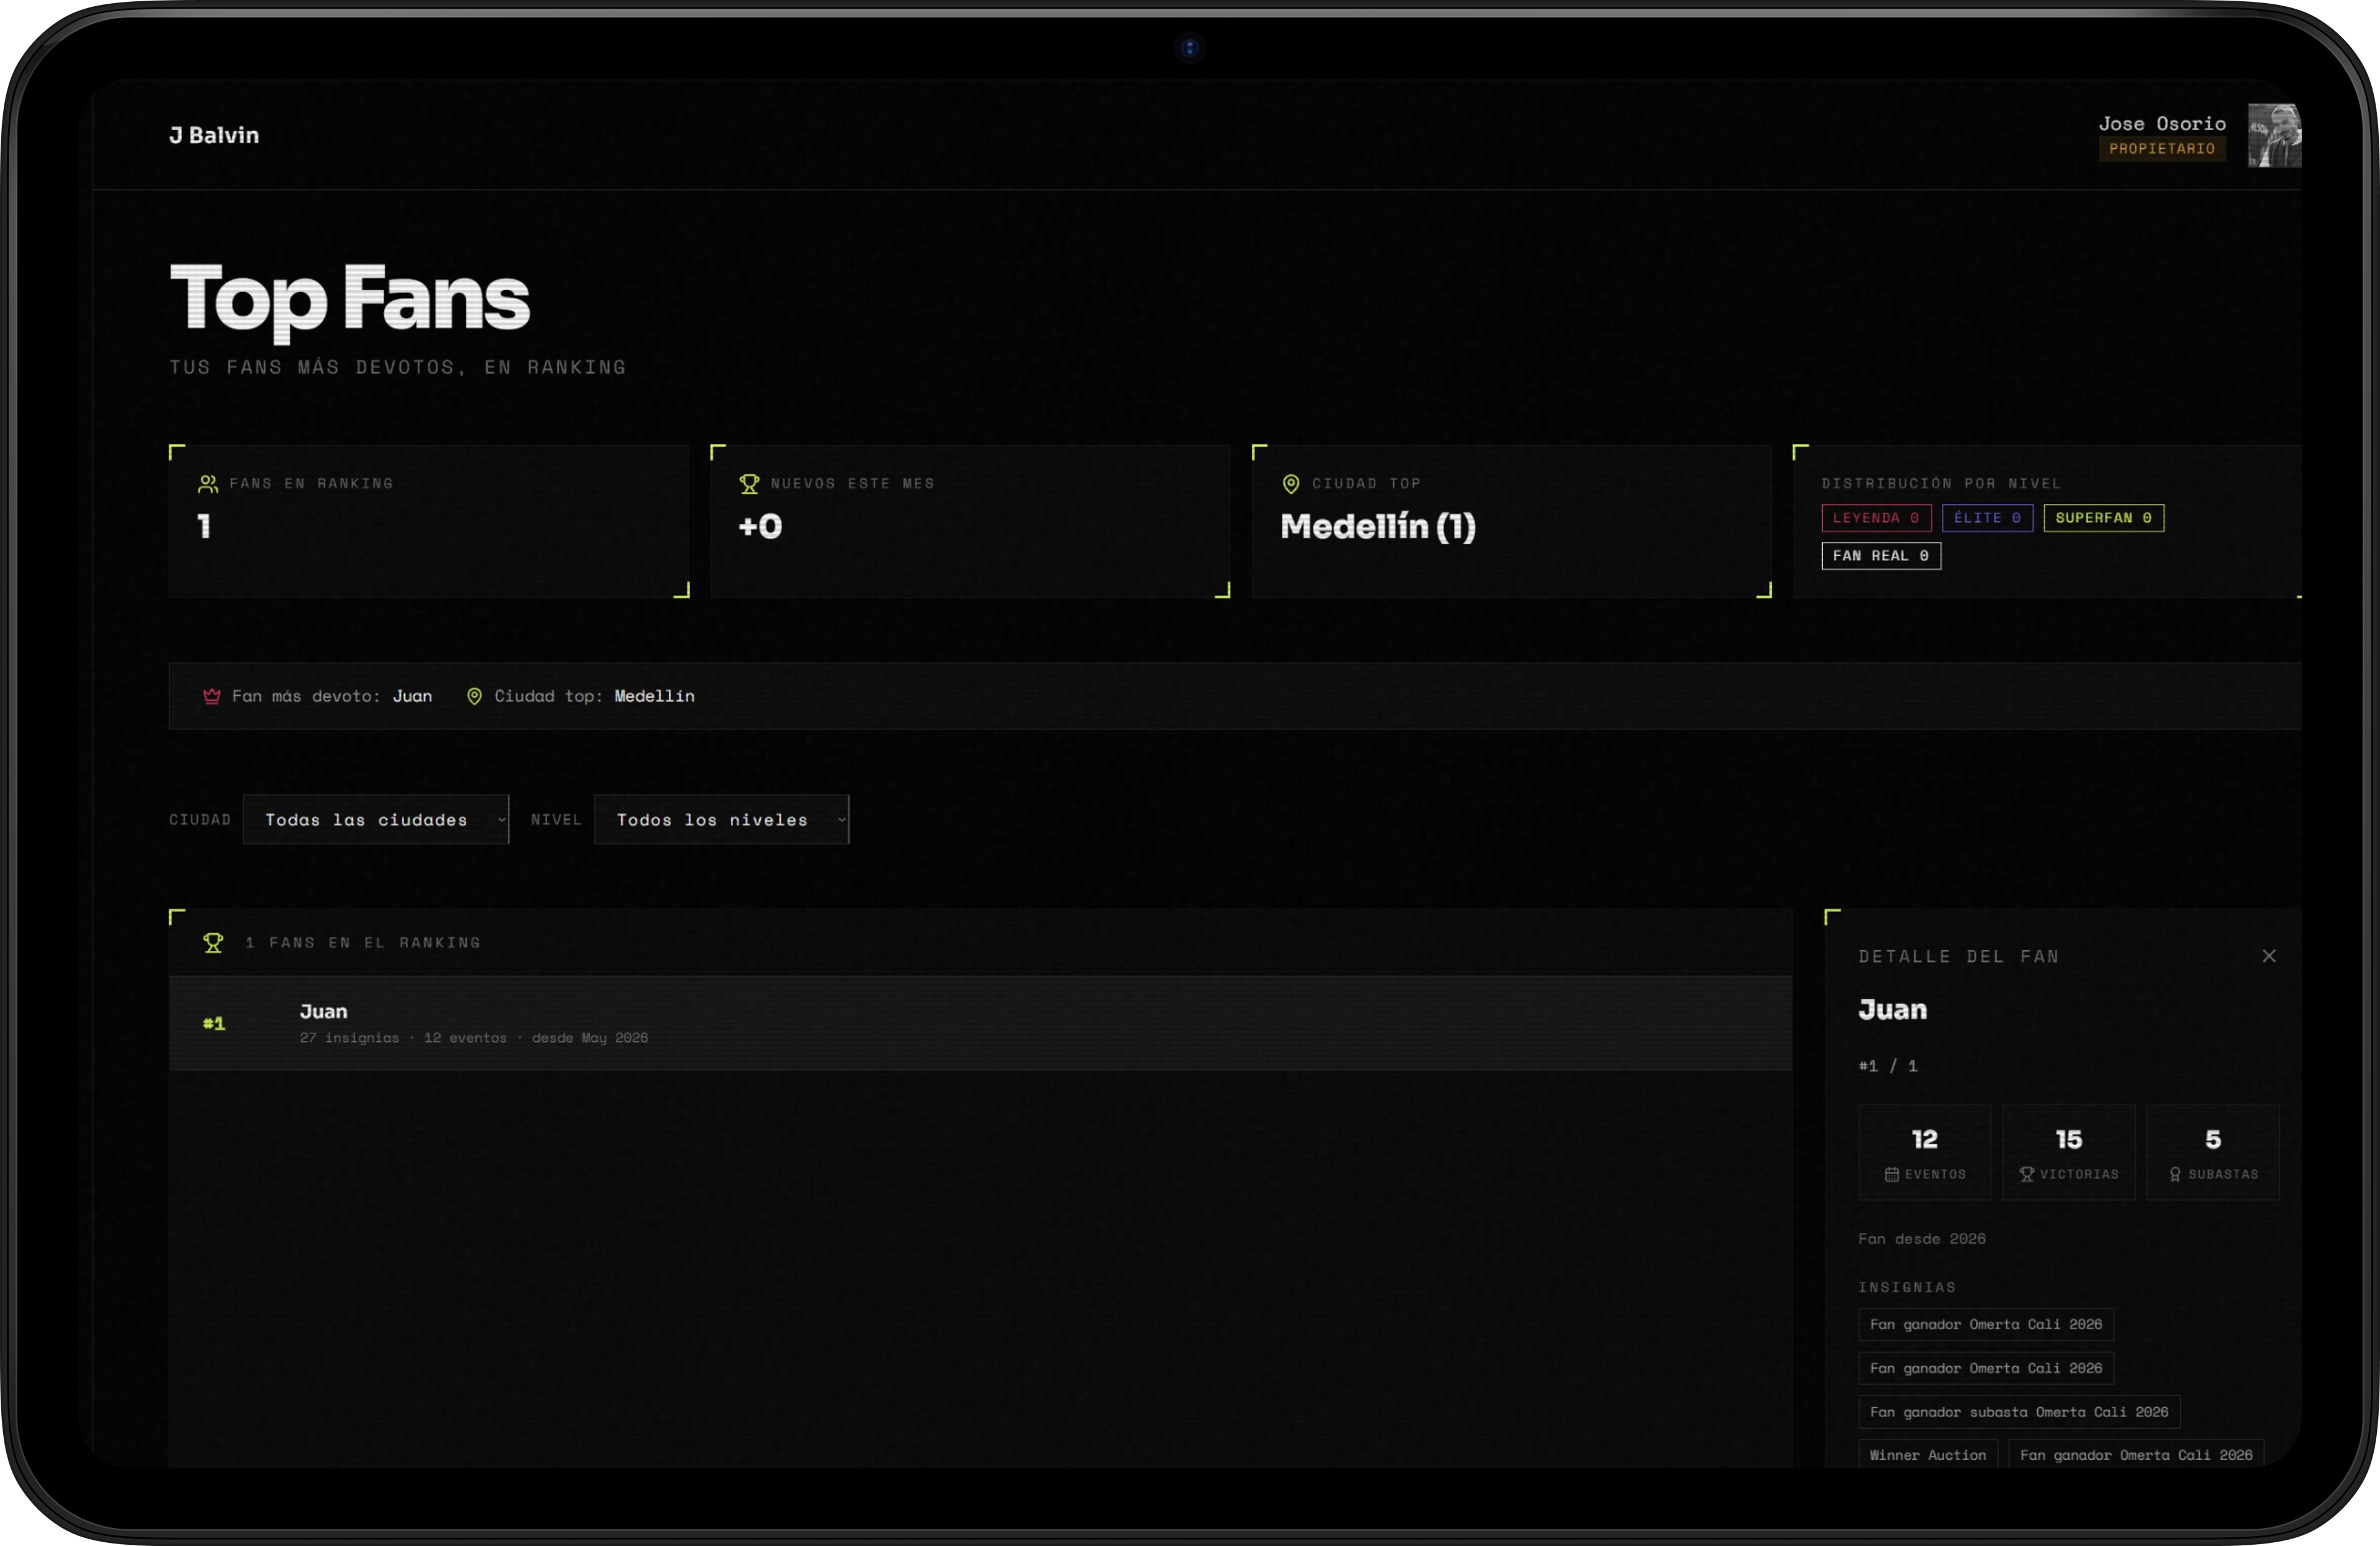
Task: Click the Jose Osorio user name
Action: [2162, 123]
